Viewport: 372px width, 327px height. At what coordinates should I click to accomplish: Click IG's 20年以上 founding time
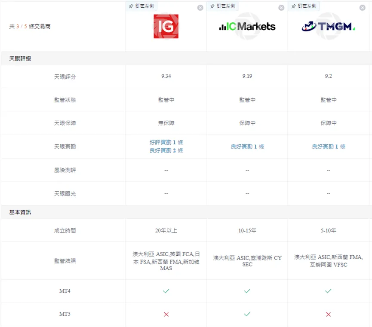pos(166,230)
